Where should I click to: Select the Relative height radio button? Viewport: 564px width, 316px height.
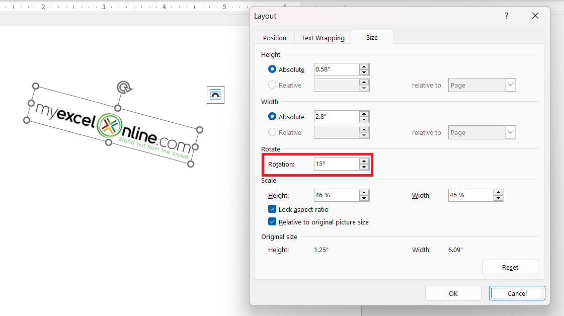tap(272, 85)
